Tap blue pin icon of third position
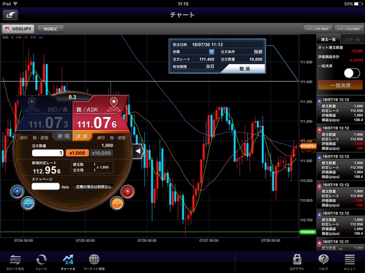The width and height of the screenshot is (365, 273). [x=319, y=158]
